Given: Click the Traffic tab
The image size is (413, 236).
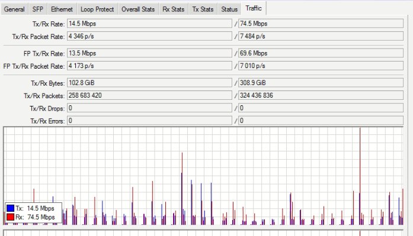Looking at the screenshot, I should click(254, 8).
